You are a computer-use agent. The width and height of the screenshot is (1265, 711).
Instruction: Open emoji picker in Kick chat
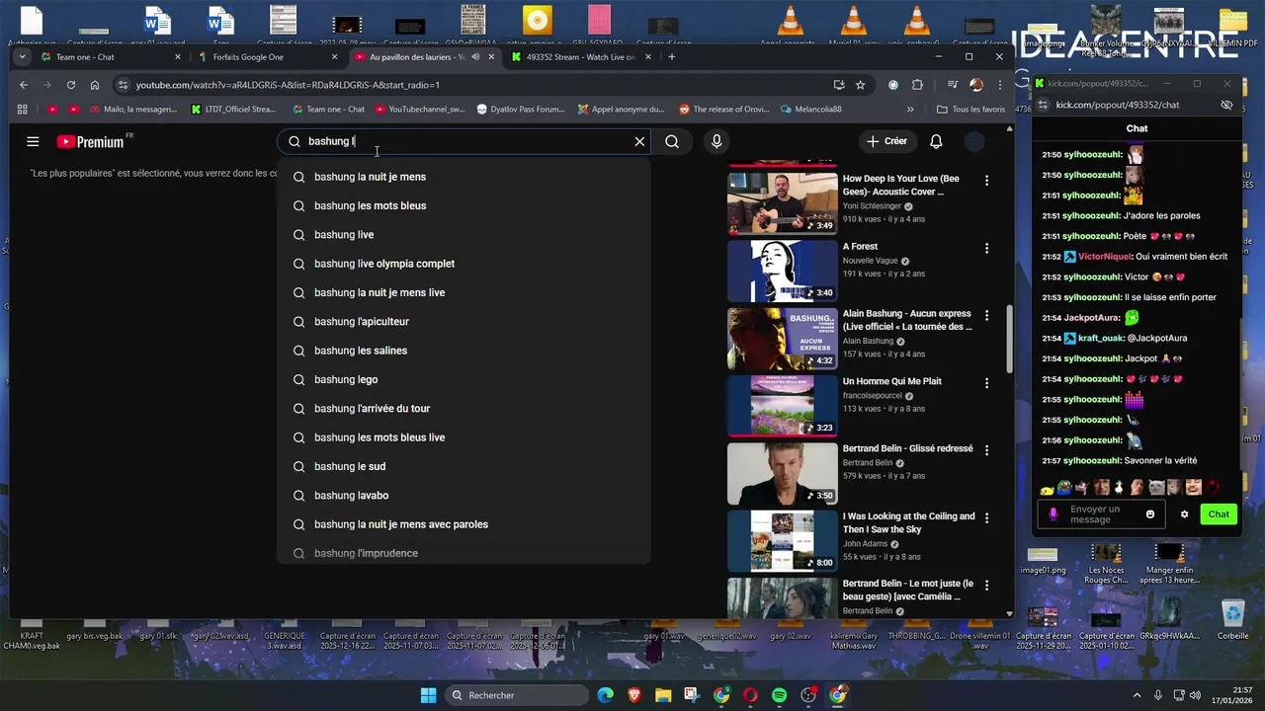[1150, 514]
